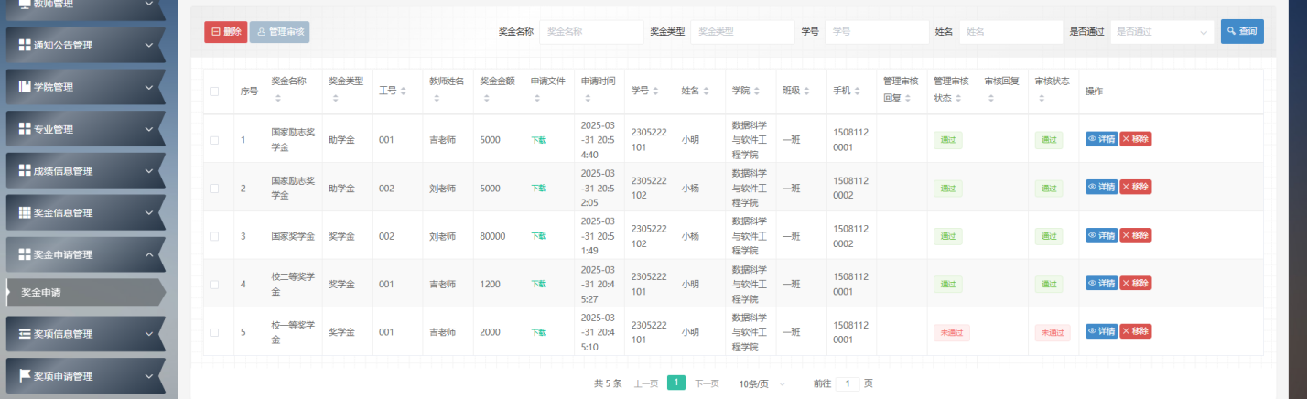
Task: Sort by 申请时间 using its sort arrows
Action: [x=586, y=98]
